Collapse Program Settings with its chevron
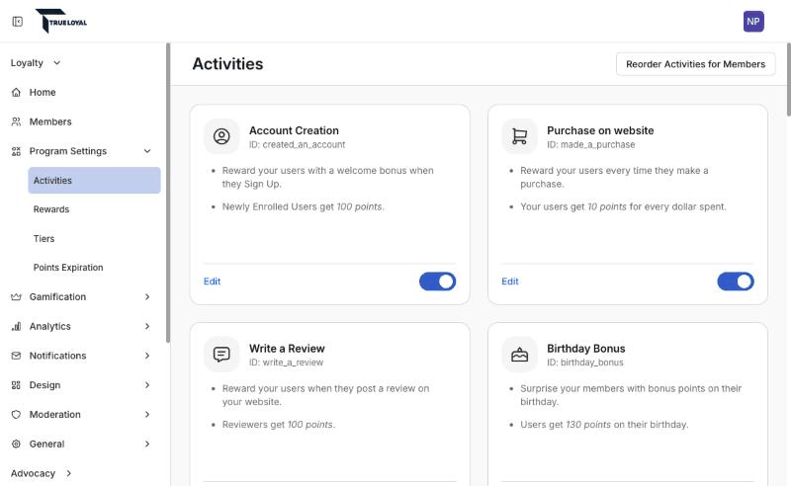This screenshot has width=791, height=486. pyautogui.click(x=147, y=151)
